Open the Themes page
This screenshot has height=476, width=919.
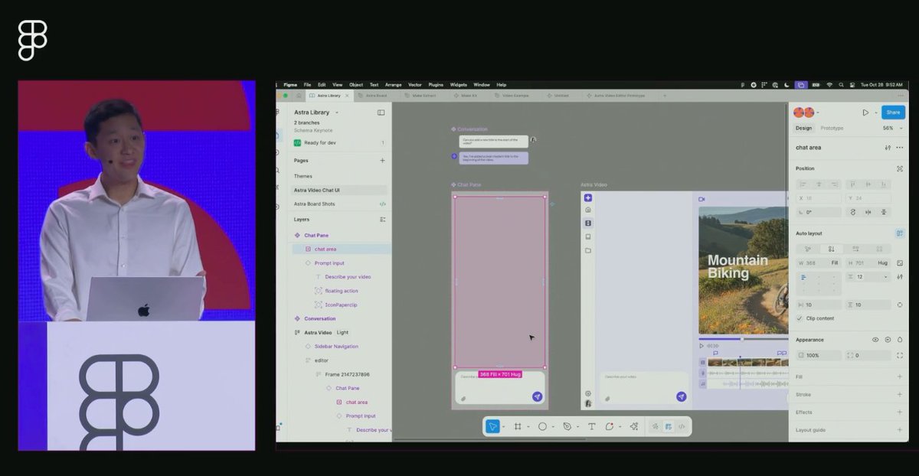coord(303,176)
